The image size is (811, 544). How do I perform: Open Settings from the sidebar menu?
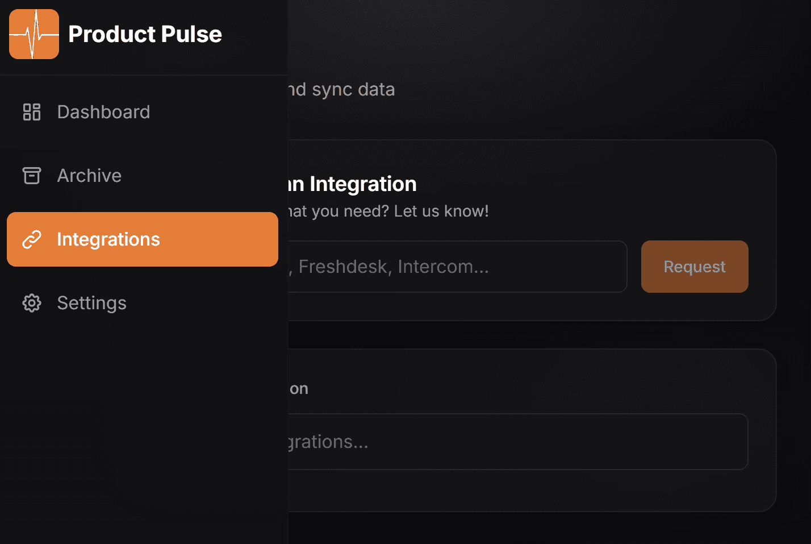[x=91, y=303]
